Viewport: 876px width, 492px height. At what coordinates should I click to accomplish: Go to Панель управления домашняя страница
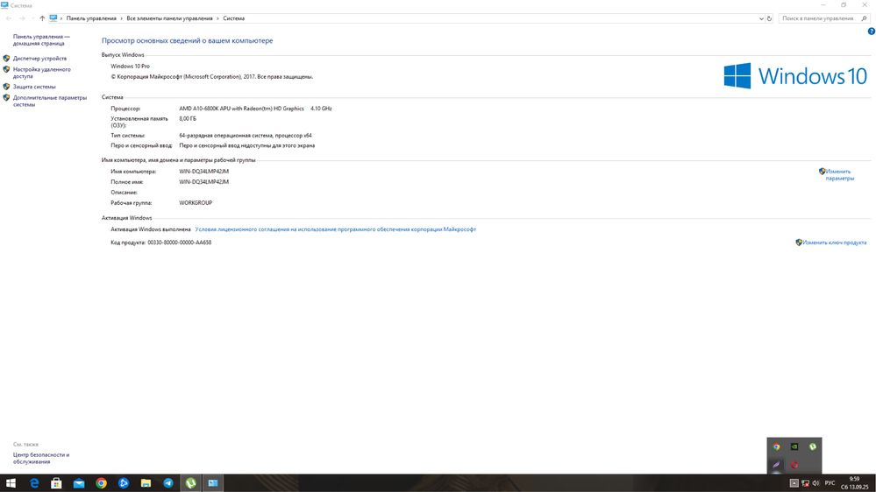41,39
